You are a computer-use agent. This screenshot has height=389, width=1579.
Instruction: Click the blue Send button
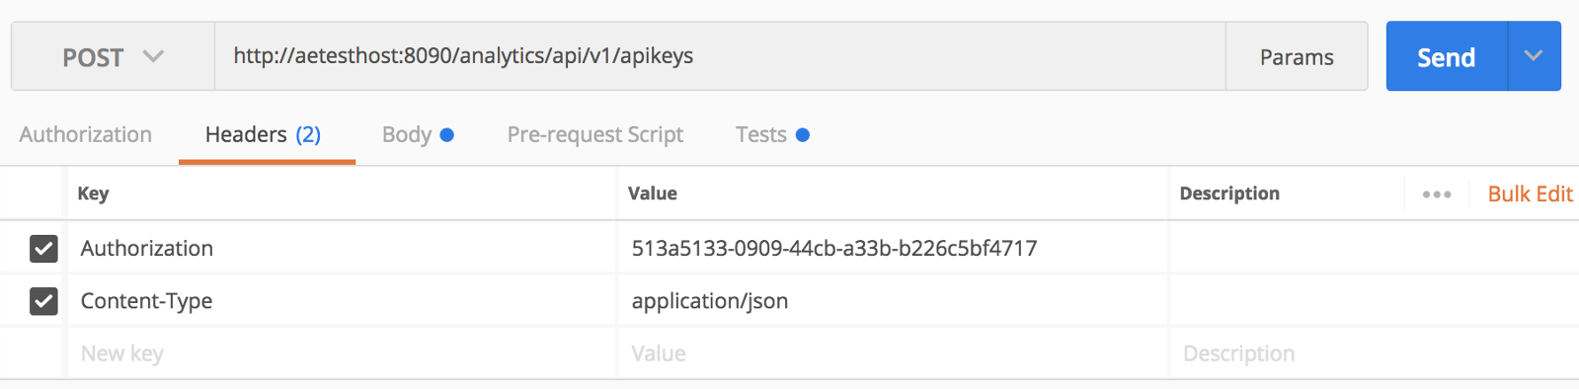point(1447,56)
